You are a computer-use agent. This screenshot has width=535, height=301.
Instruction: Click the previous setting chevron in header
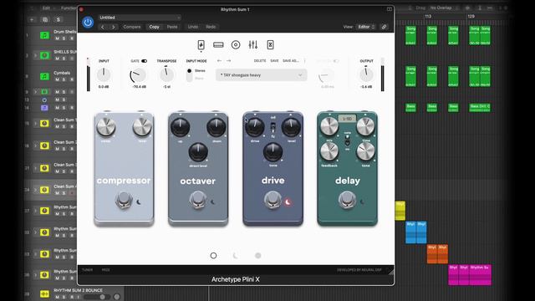tap(102, 27)
